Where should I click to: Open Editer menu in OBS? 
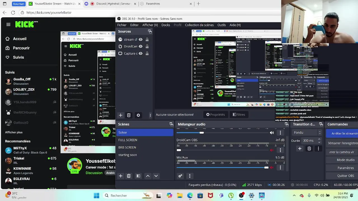pyautogui.click(x=134, y=25)
